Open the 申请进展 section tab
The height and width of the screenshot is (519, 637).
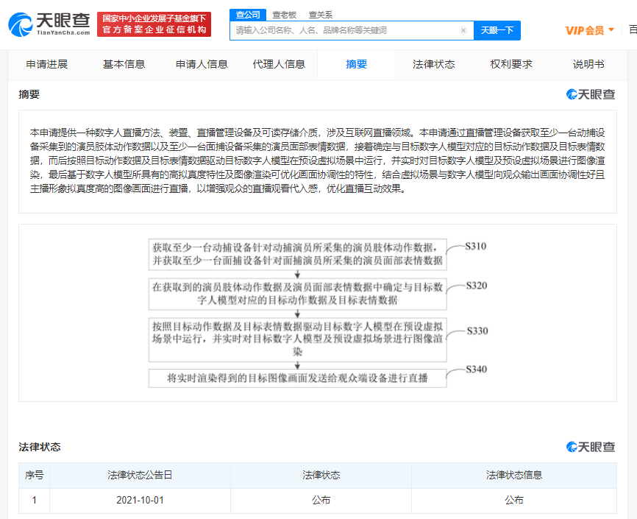(x=47, y=64)
